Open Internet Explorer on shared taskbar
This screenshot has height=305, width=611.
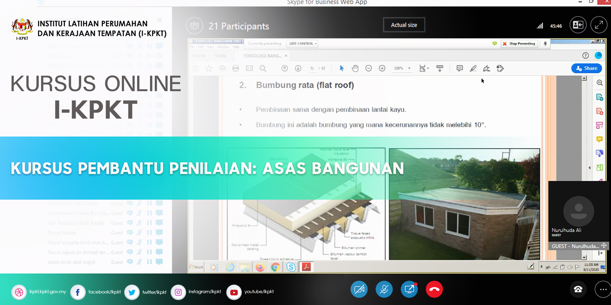coord(230,267)
